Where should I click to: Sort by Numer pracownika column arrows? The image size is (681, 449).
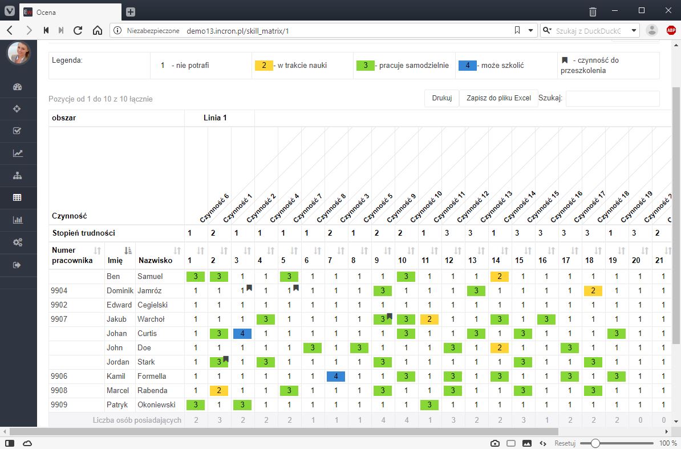coord(97,250)
